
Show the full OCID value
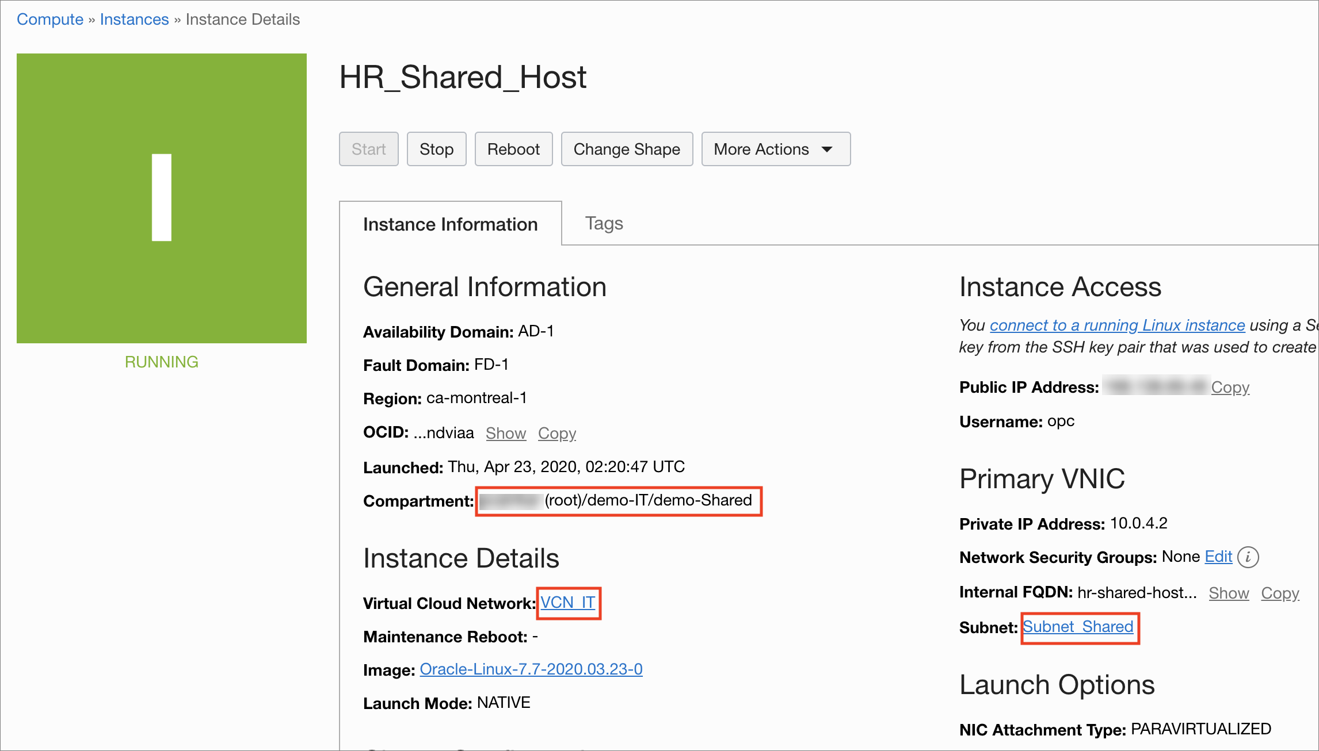pos(506,433)
